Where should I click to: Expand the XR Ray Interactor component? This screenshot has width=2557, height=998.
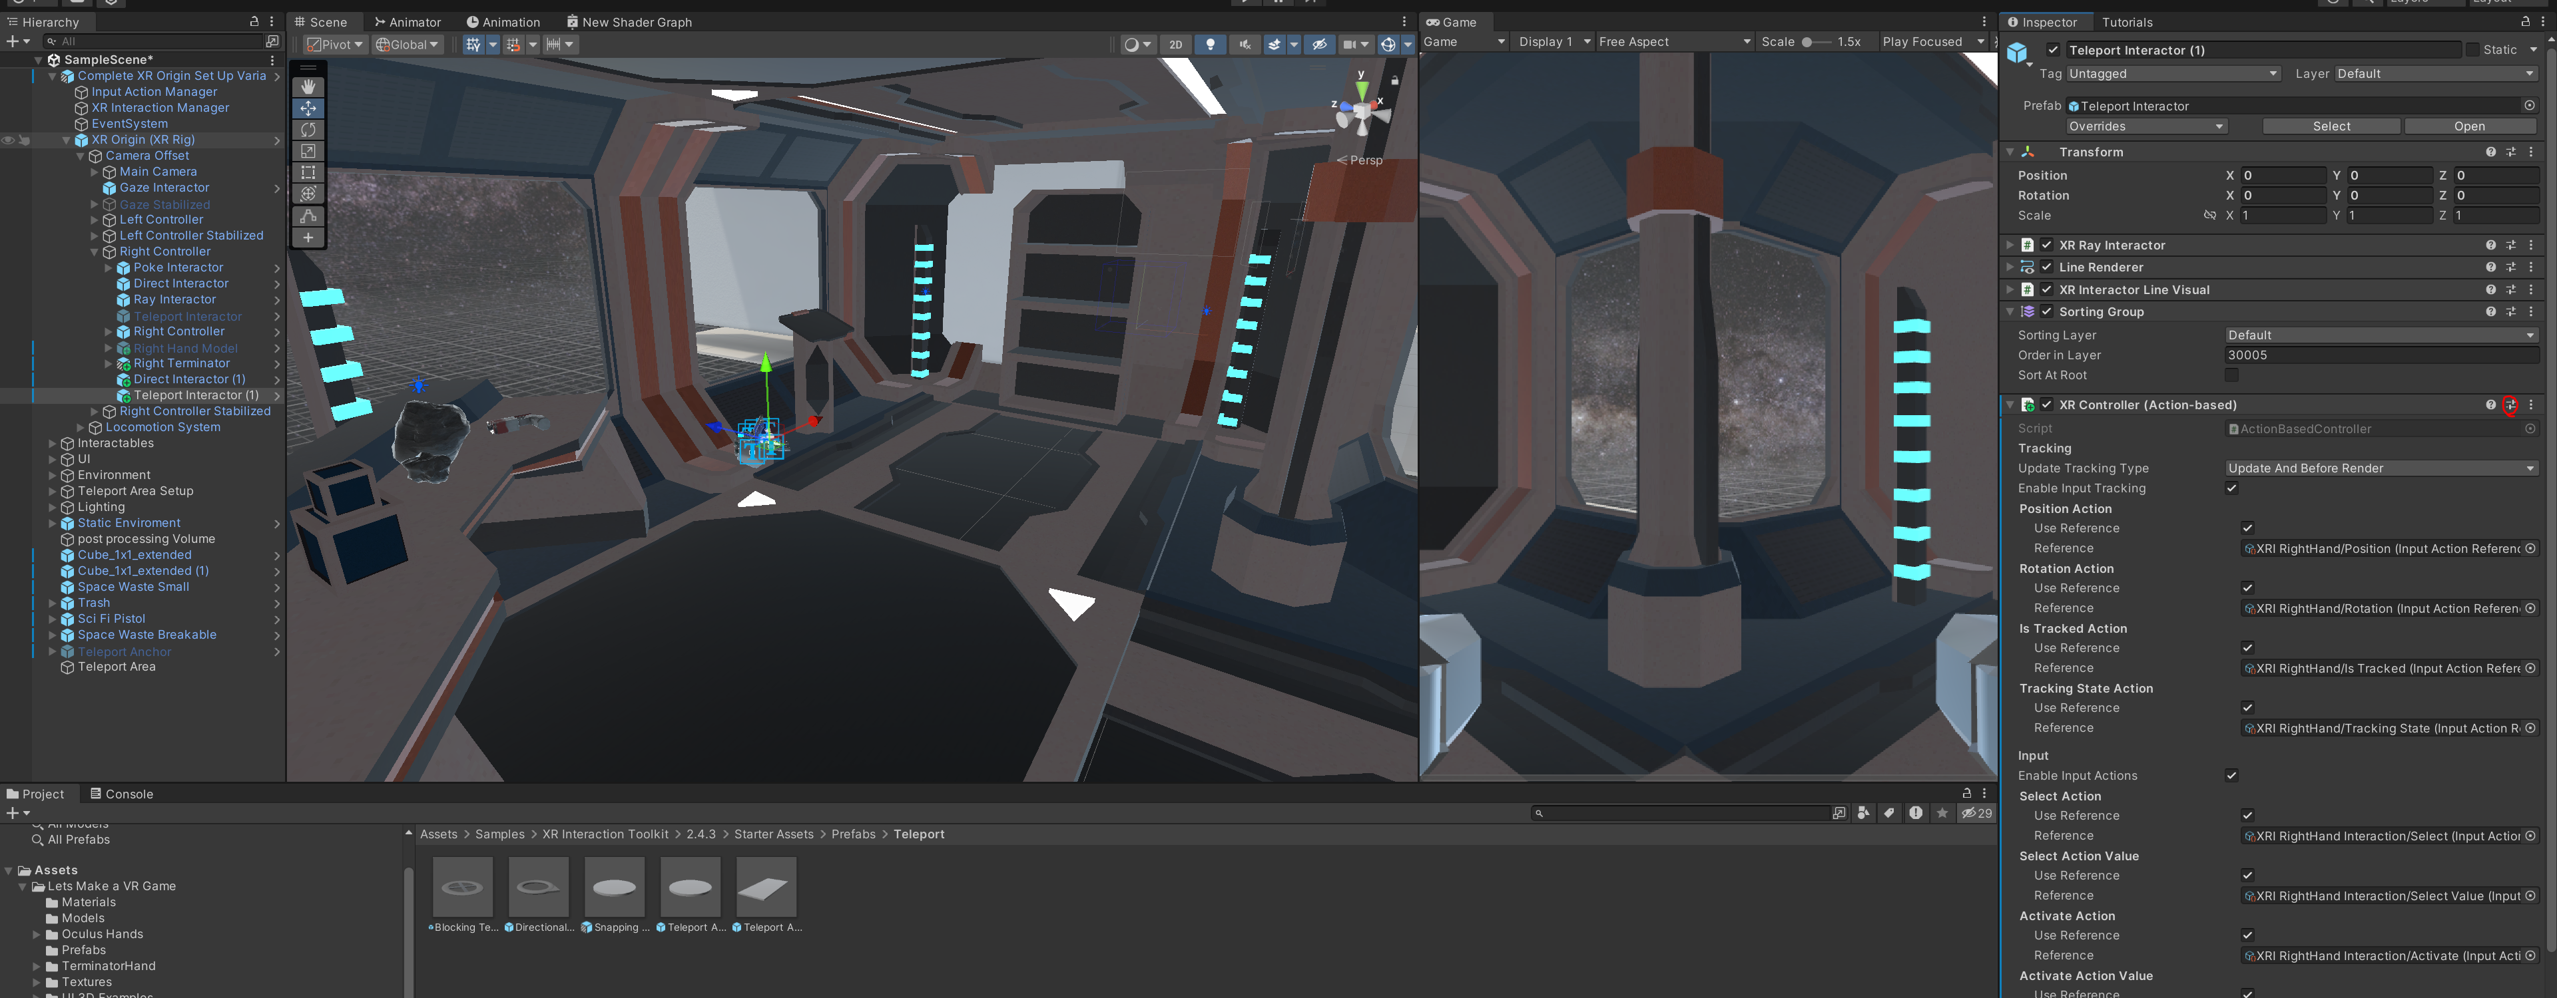tap(2010, 245)
